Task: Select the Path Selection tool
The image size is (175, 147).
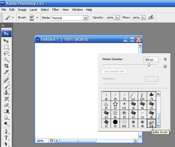Action: [6, 144]
